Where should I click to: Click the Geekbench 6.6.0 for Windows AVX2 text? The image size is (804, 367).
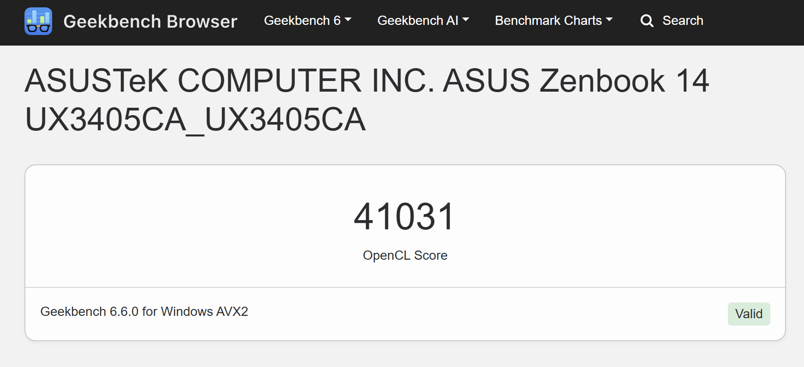click(x=144, y=312)
